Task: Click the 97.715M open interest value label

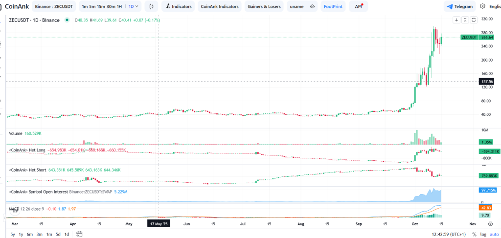Action: point(487,190)
